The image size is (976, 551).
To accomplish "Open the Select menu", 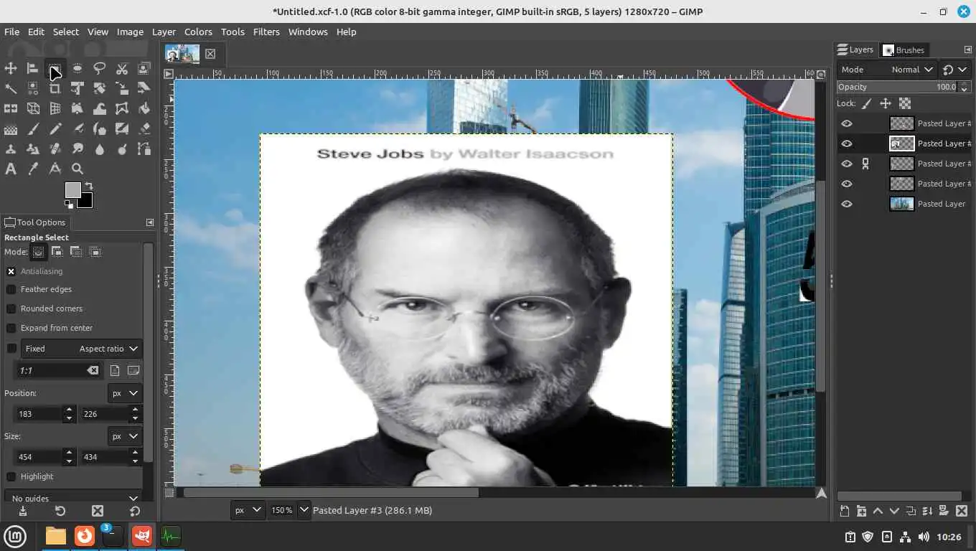I will coord(65,32).
